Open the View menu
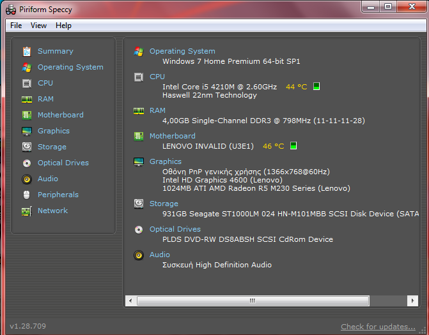This screenshot has height=335, width=429. 38,26
